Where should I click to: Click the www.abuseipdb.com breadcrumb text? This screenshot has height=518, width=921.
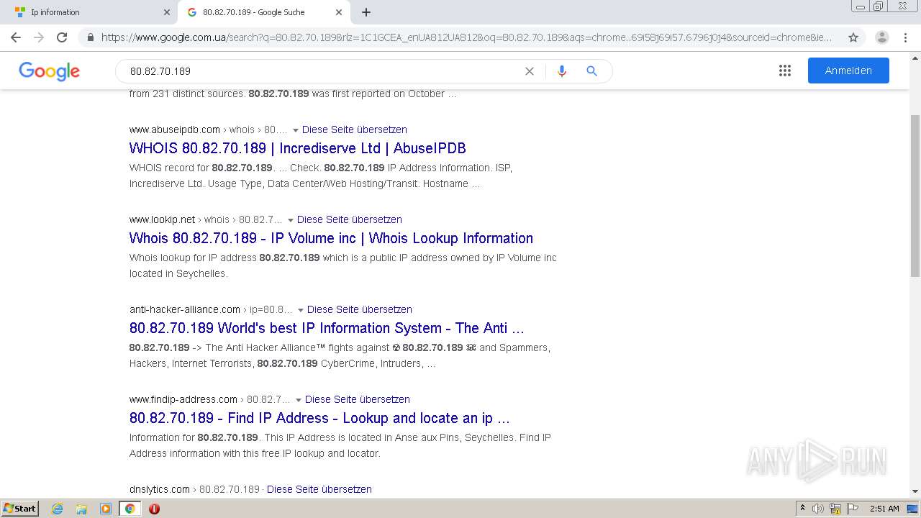175,129
